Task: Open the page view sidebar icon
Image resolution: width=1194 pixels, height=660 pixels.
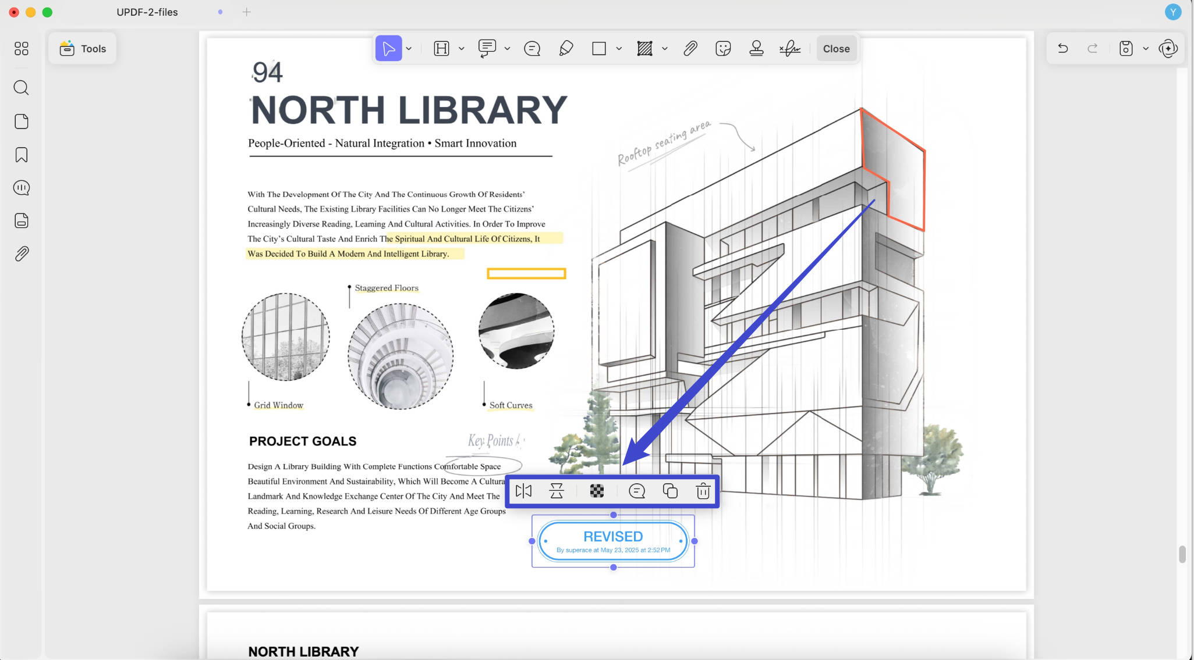Action: pos(22,122)
